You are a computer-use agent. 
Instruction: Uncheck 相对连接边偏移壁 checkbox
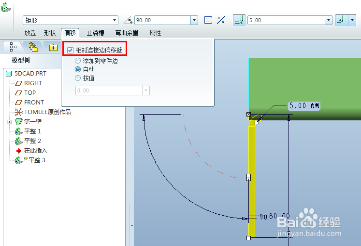70,50
